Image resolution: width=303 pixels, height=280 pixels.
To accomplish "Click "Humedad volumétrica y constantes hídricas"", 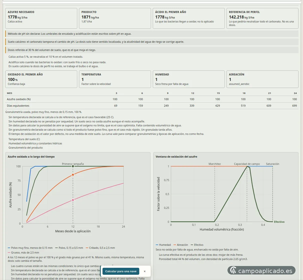I will (x=35, y=143).
